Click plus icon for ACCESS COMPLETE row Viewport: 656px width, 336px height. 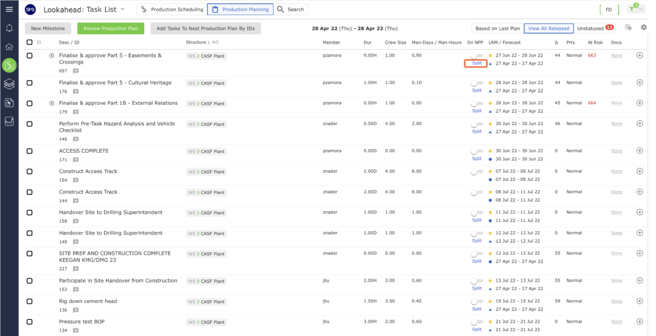[640, 151]
